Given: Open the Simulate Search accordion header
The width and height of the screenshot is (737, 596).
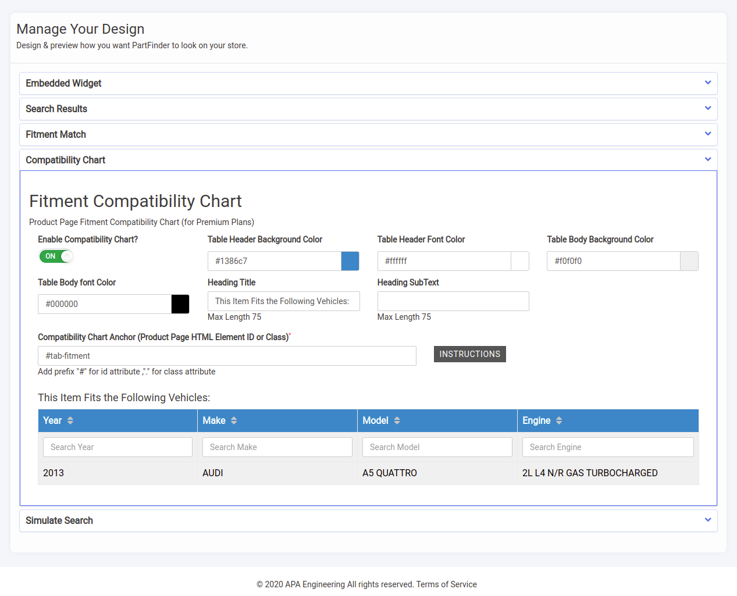Looking at the screenshot, I should click(368, 520).
